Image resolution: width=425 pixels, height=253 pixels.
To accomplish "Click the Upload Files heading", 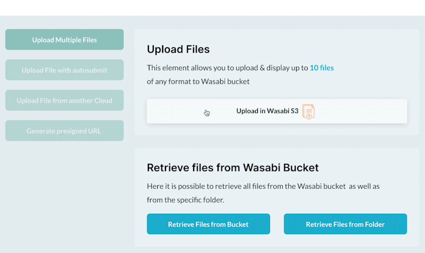I will [x=178, y=49].
